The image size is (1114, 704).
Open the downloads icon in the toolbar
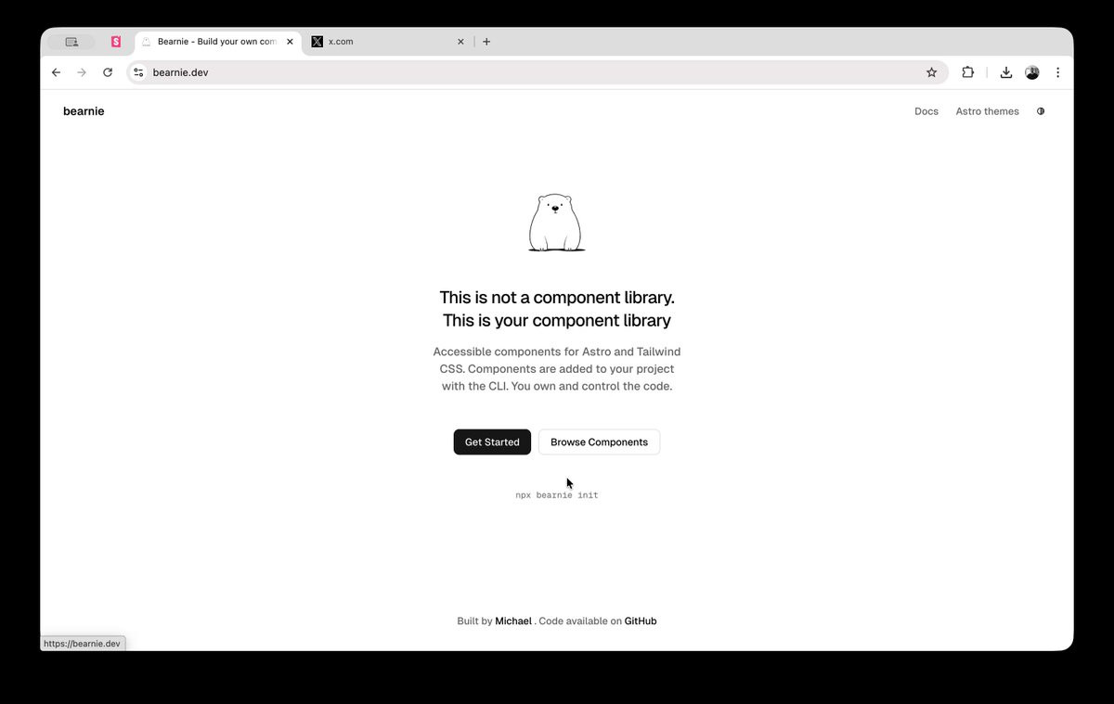[x=1005, y=72]
